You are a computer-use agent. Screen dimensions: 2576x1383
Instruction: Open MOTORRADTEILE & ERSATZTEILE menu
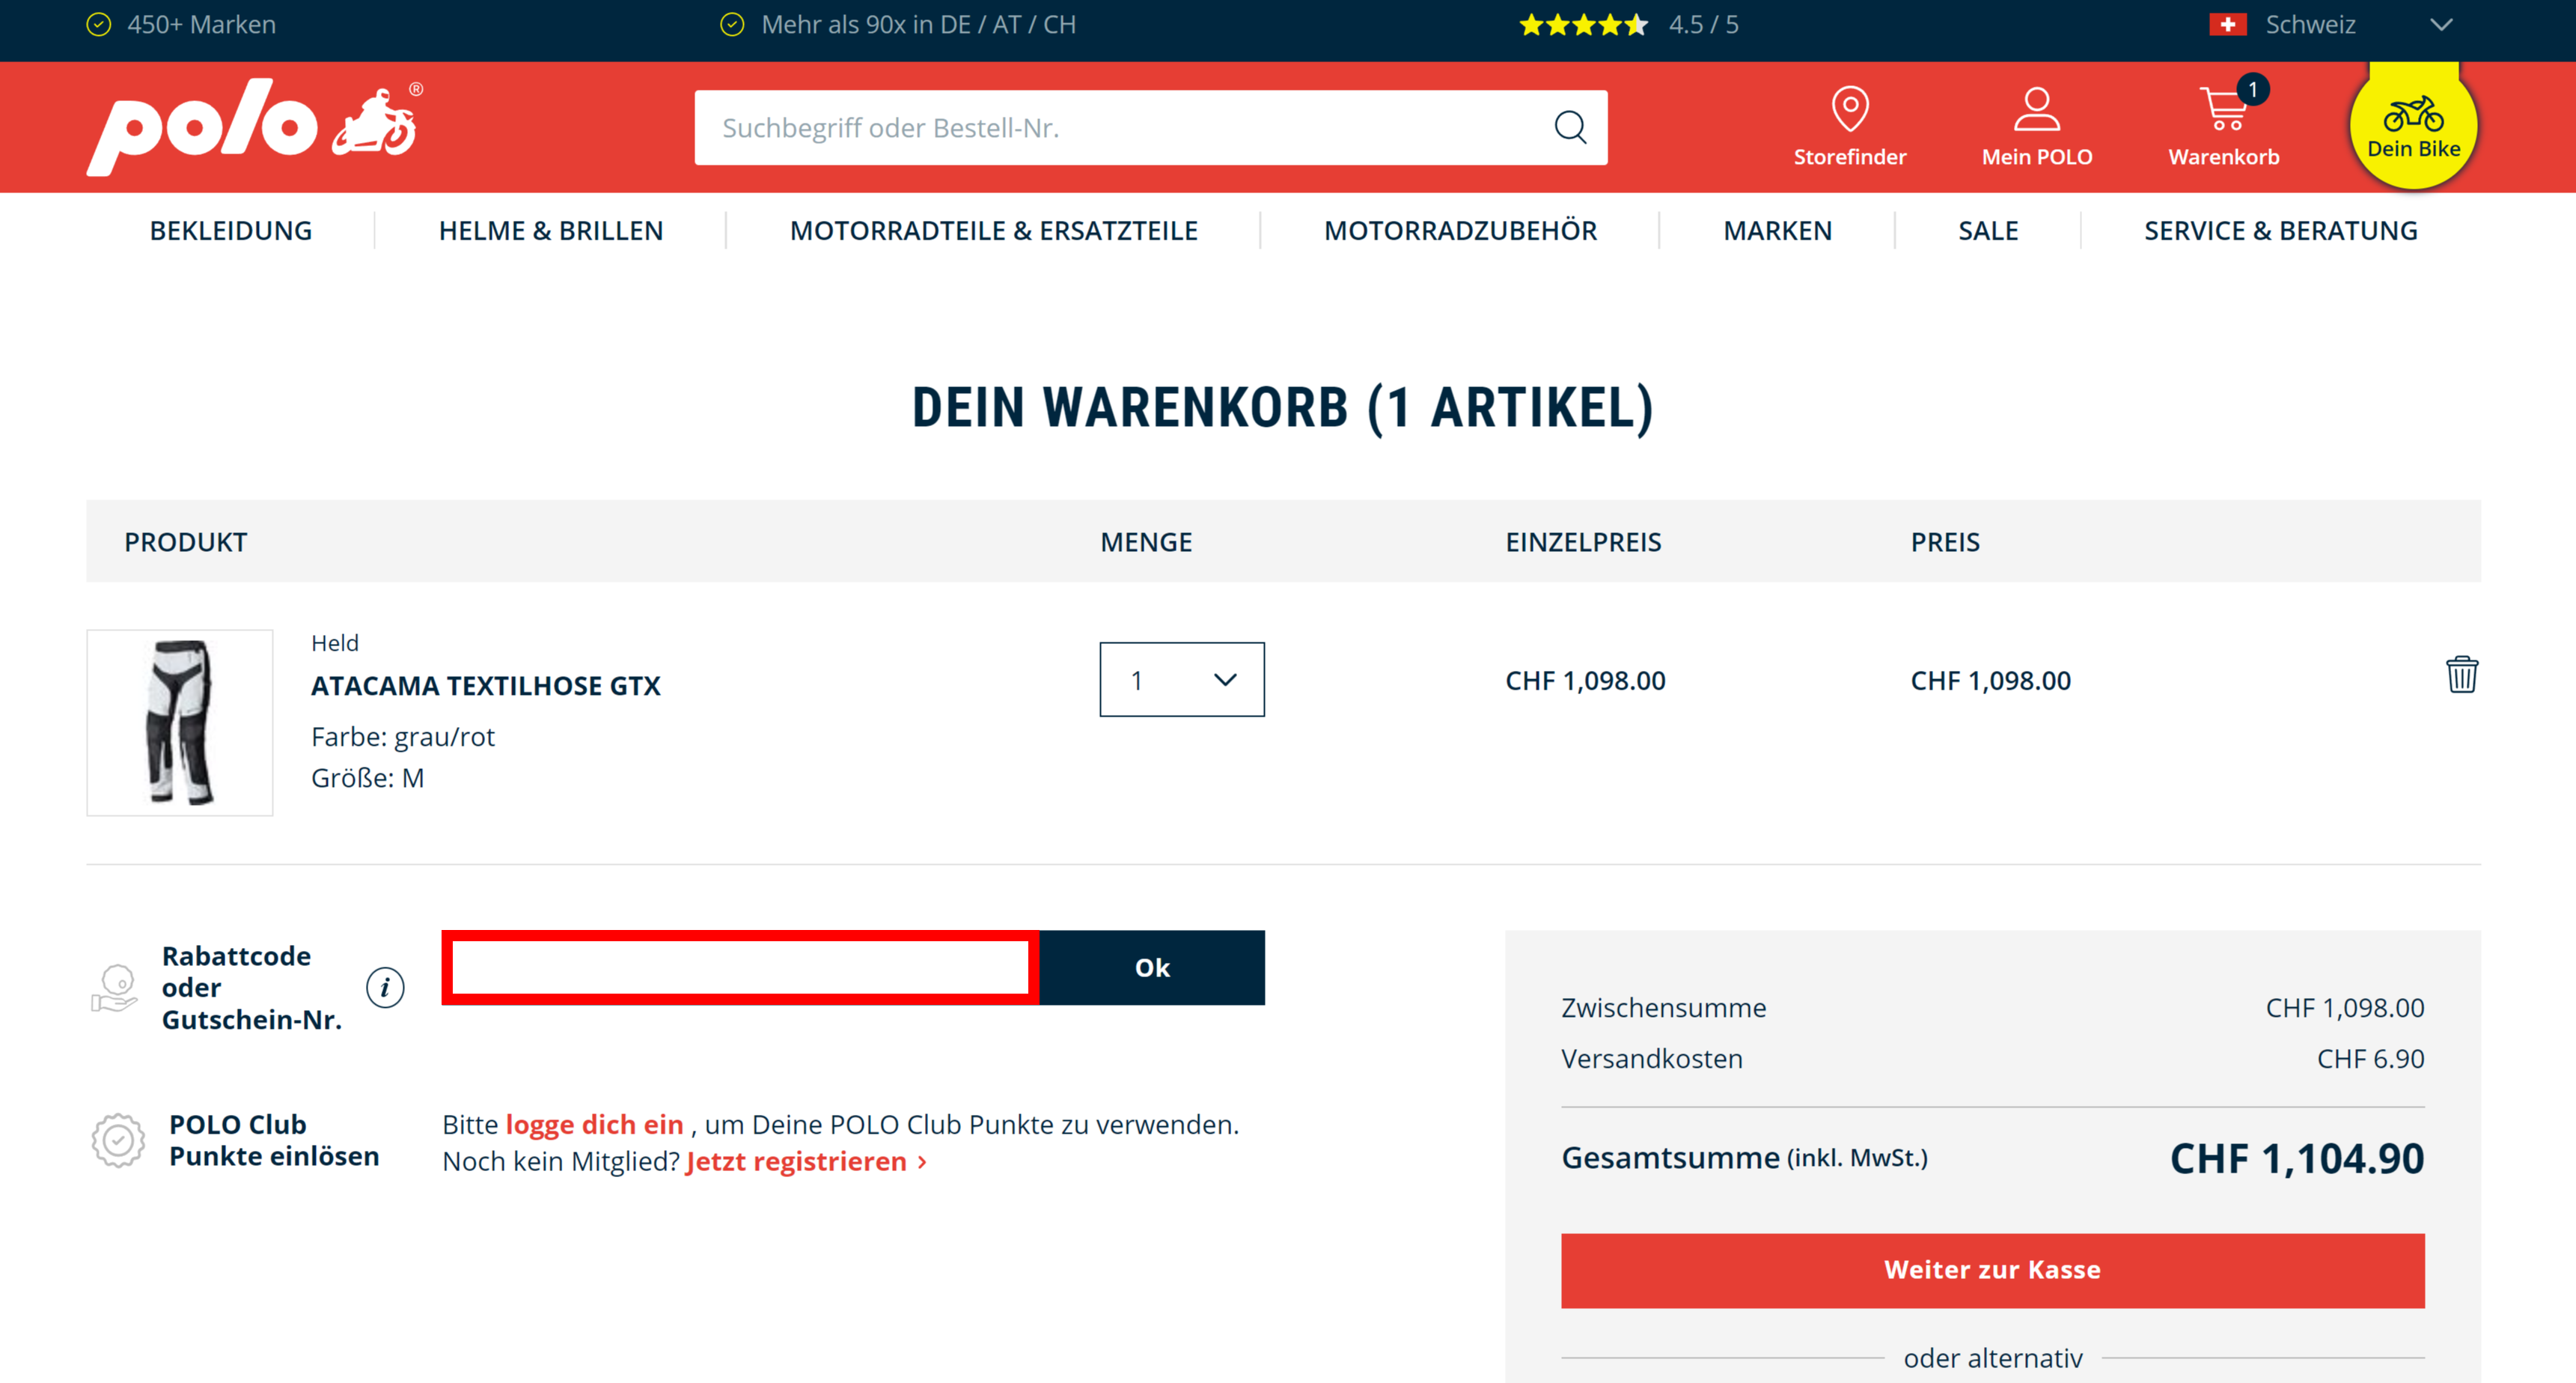[x=994, y=230]
